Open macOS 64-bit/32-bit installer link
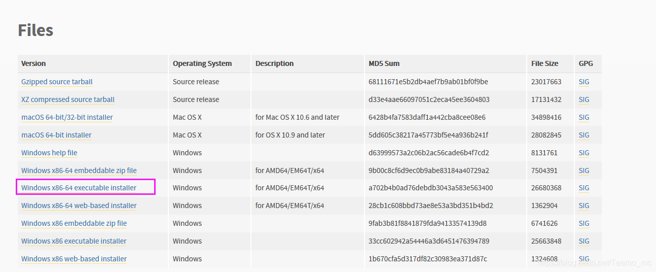This screenshot has height=272, width=656. coord(67,117)
